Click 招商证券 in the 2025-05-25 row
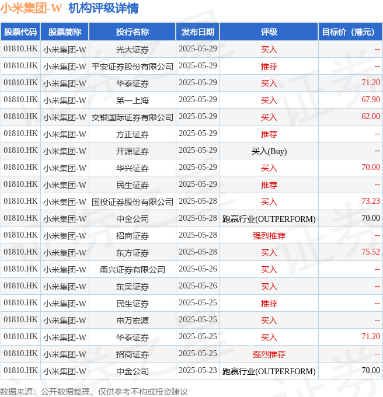The width and height of the screenshot is (383, 397). coord(133,354)
